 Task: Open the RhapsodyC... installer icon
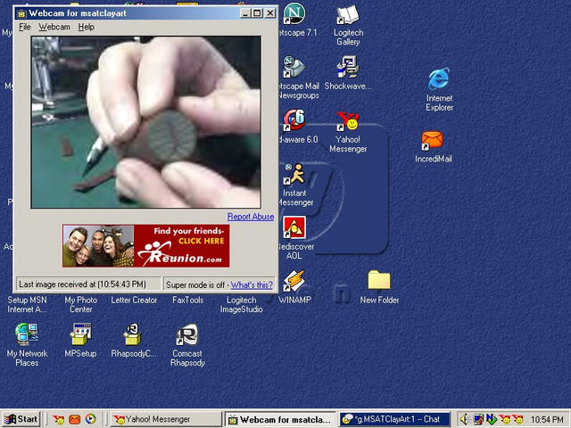(x=133, y=333)
